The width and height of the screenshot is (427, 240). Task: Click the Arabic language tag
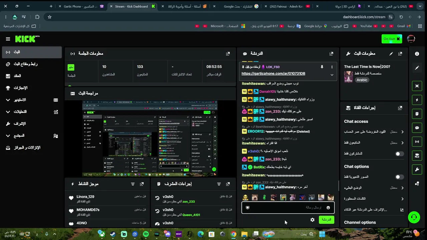(362, 80)
